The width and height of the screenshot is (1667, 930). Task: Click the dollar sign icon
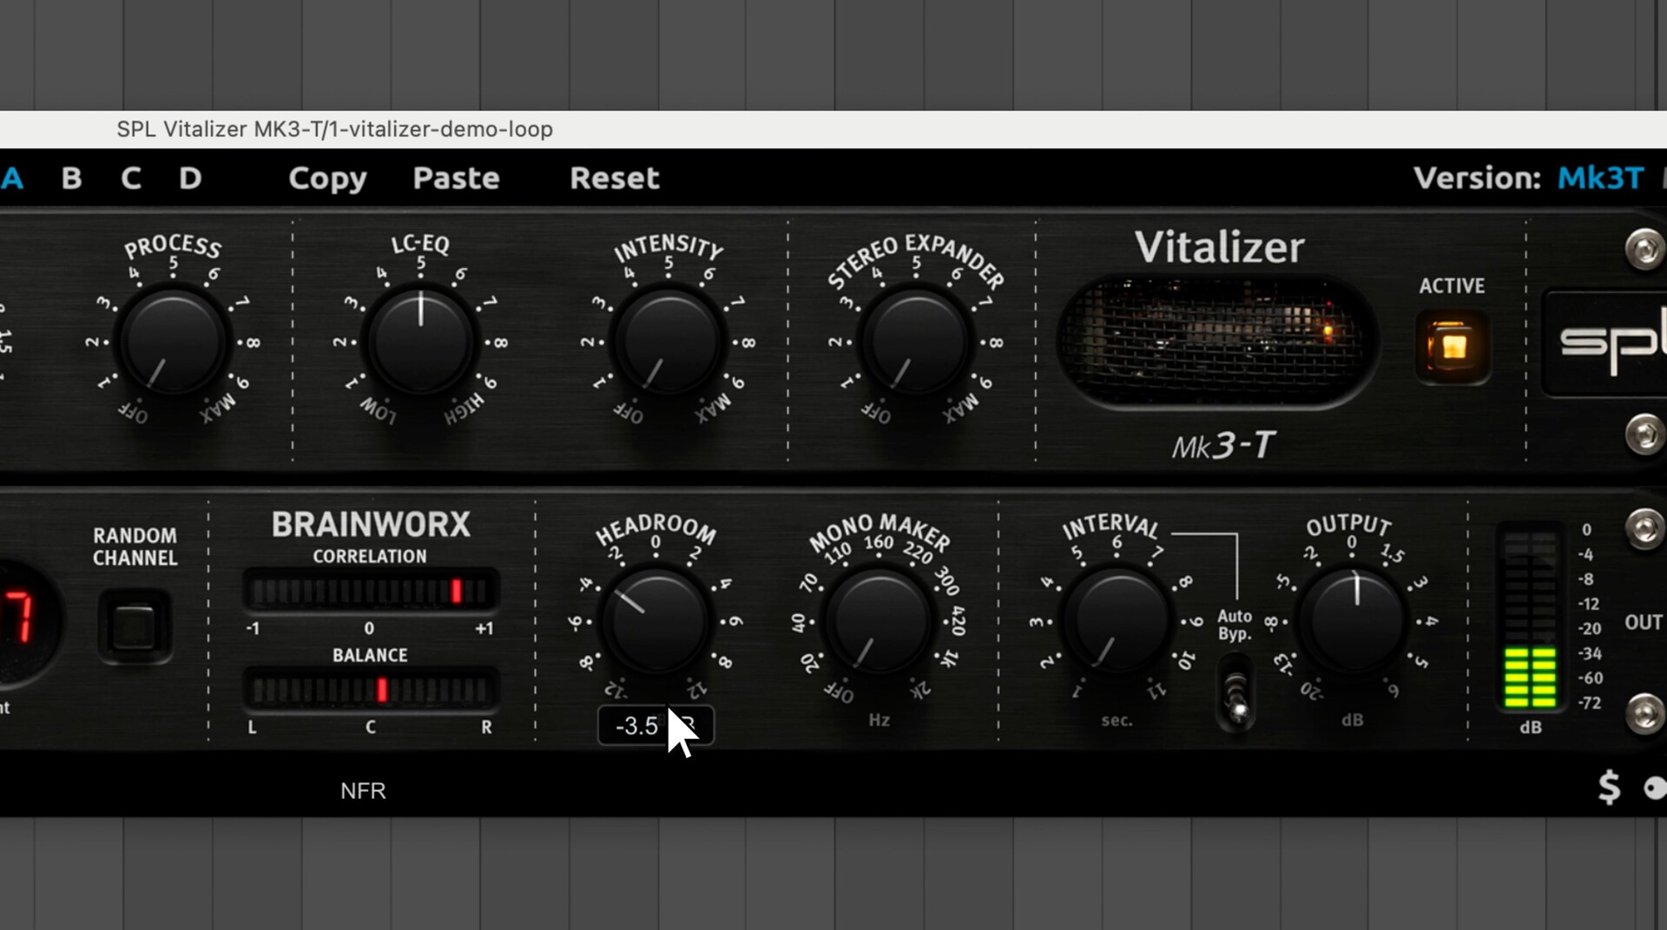(1609, 787)
